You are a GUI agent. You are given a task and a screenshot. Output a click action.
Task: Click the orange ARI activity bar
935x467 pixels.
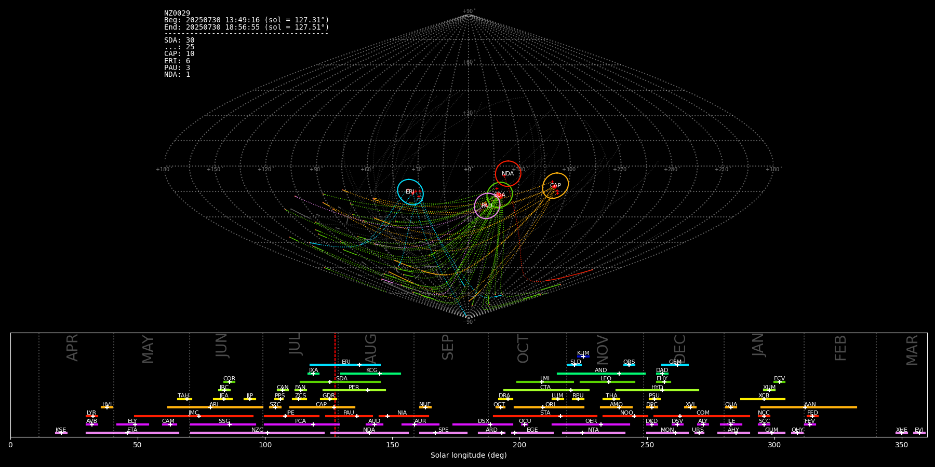215,407
